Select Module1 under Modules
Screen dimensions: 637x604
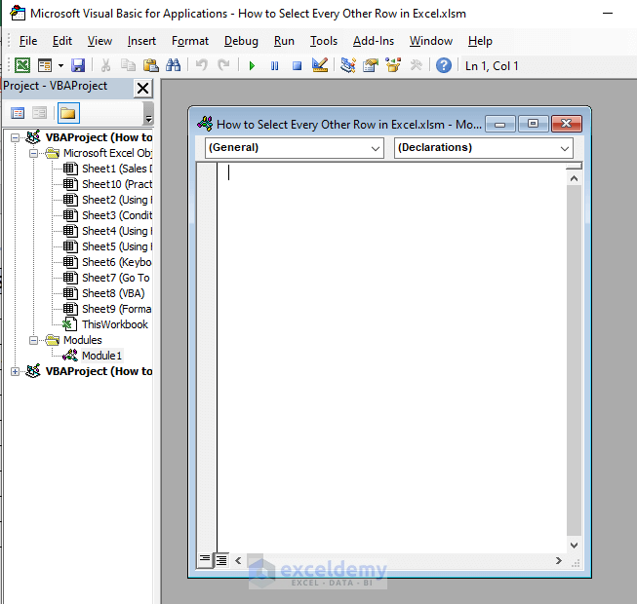[101, 356]
